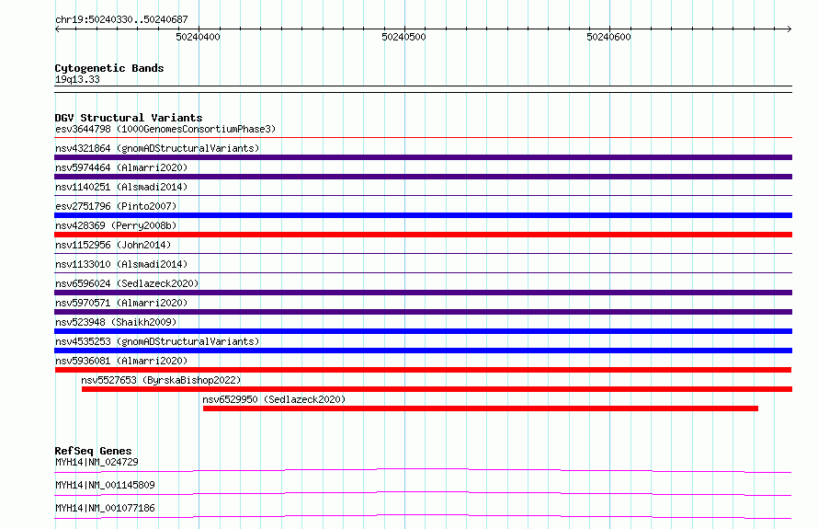
Task: Click ruler position 50240400
Action: pos(199,37)
